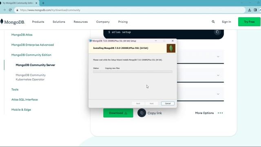This screenshot has height=147, width=261.
Task: Open Atlas SQL Interface sidebar link
Action: pyautogui.click(x=24, y=100)
